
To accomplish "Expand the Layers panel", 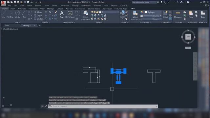I will 100,22.
